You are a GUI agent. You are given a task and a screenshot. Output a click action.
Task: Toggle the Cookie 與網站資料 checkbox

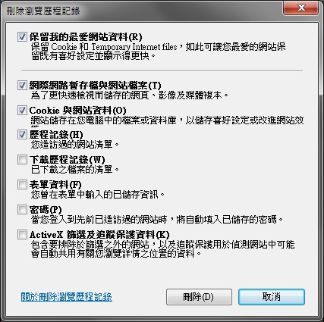(22, 111)
